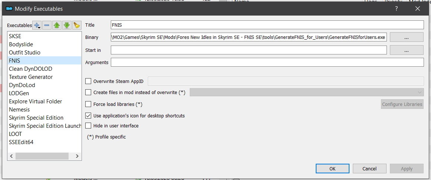Image resolution: width=431 pixels, height=180 pixels.
Task: Select Texture Generator executable
Action: coord(44,77)
